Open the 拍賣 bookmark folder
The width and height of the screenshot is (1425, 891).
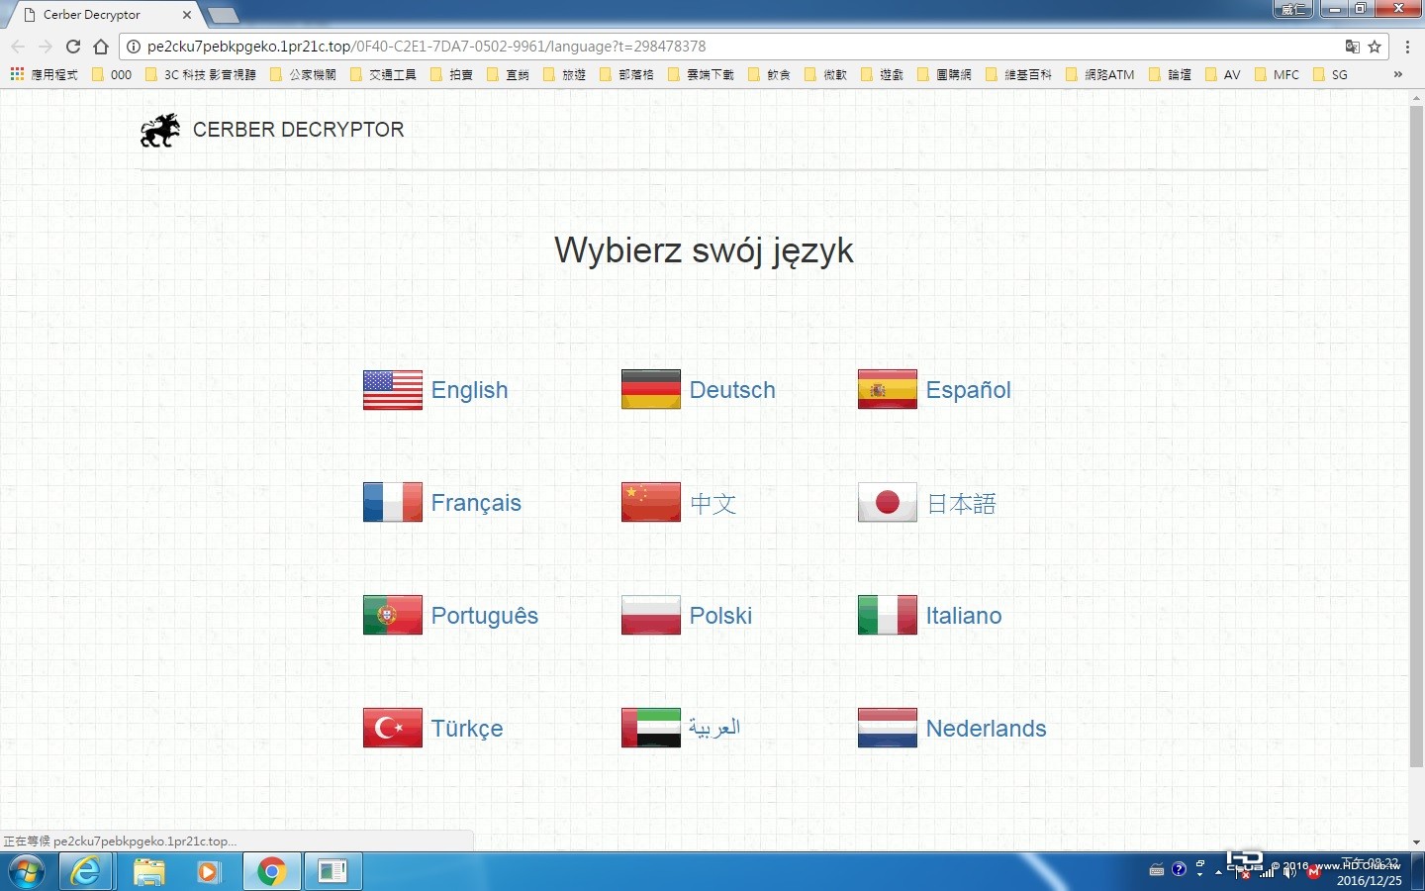tap(451, 74)
